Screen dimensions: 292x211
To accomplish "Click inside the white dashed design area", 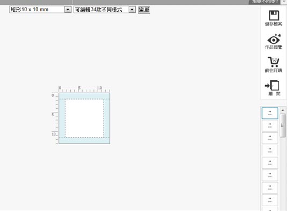I will point(84,118).
